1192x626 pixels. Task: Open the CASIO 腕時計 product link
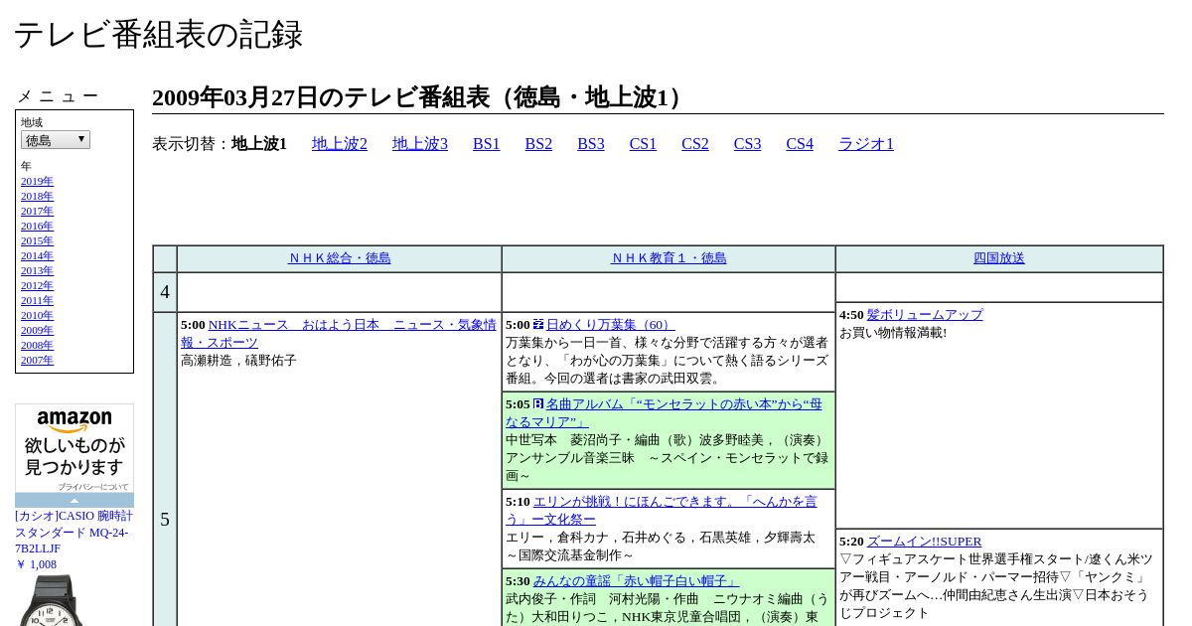coord(74,533)
